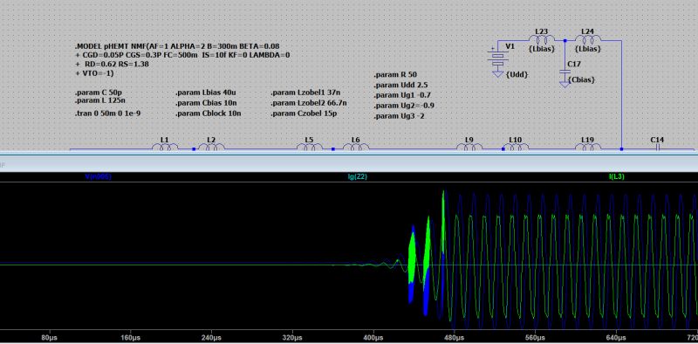The image size is (698, 344).
Task: Select the V1 voltage source symbol
Action: [x=497, y=57]
